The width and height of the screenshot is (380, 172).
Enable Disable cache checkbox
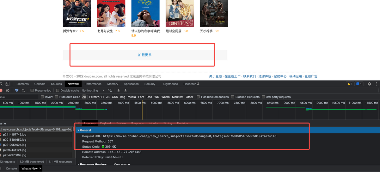[x=58, y=91]
